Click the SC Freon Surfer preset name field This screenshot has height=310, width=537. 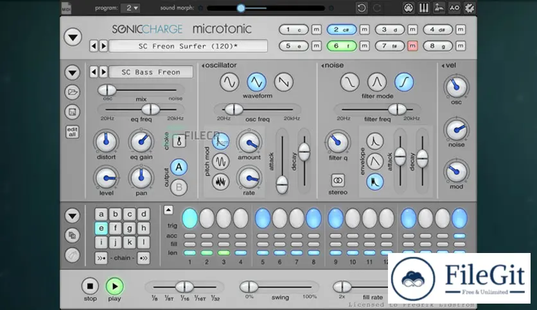pyautogui.click(x=188, y=46)
